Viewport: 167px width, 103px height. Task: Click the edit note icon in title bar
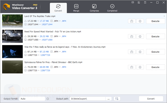(139, 2)
